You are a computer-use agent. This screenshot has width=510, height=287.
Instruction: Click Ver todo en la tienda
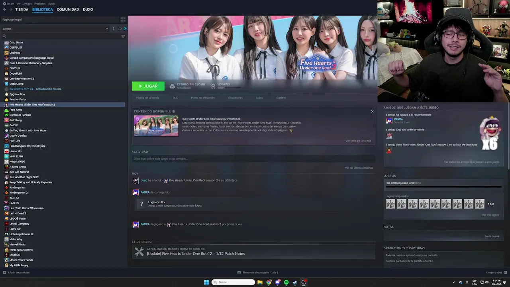pos(358,141)
